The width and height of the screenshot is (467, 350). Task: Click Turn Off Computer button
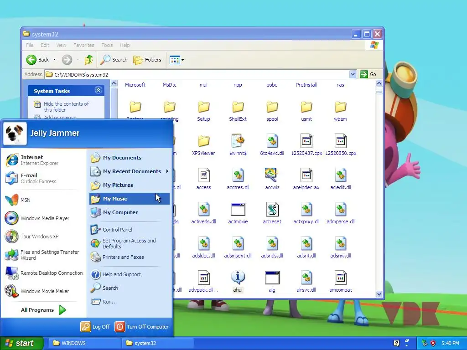pyautogui.click(x=142, y=327)
